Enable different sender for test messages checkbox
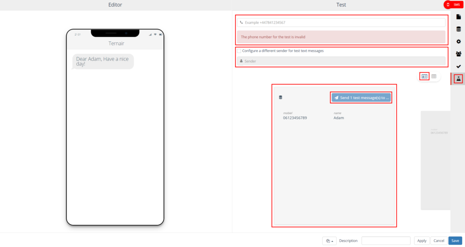Viewport: 465px width, 247px height. click(239, 51)
